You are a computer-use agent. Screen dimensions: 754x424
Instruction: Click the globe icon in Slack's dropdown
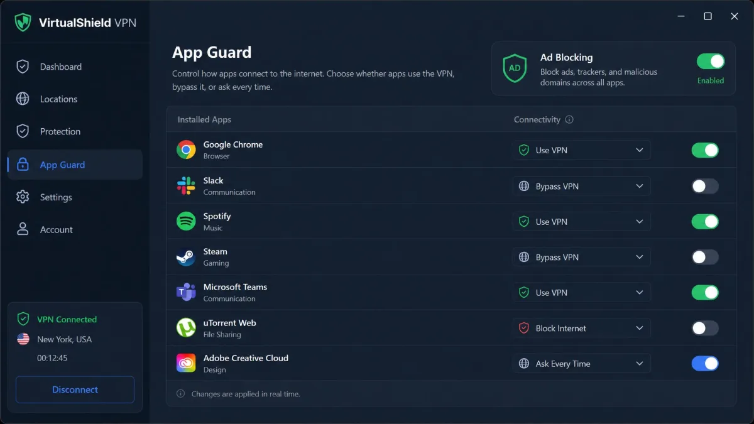pos(523,186)
